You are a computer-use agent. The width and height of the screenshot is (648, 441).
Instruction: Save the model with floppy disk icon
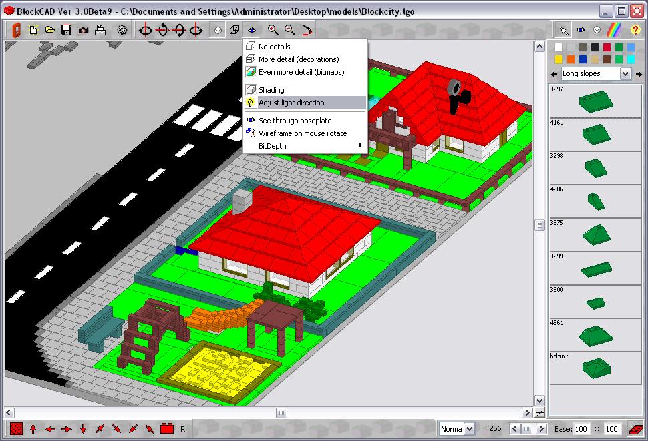(x=67, y=30)
